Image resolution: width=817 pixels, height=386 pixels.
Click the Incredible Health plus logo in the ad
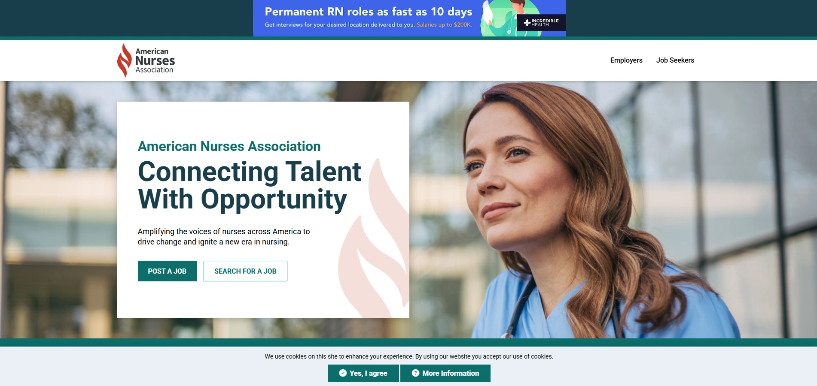[x=527, y=23]
